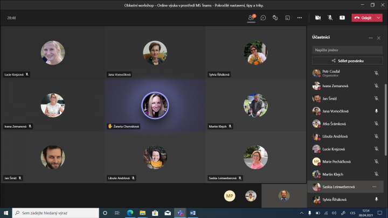The image size is (388, 218).
Task: Select Lucie Krejzová video tile avatar
Action: pyautogui.click(x=53, y=53)
